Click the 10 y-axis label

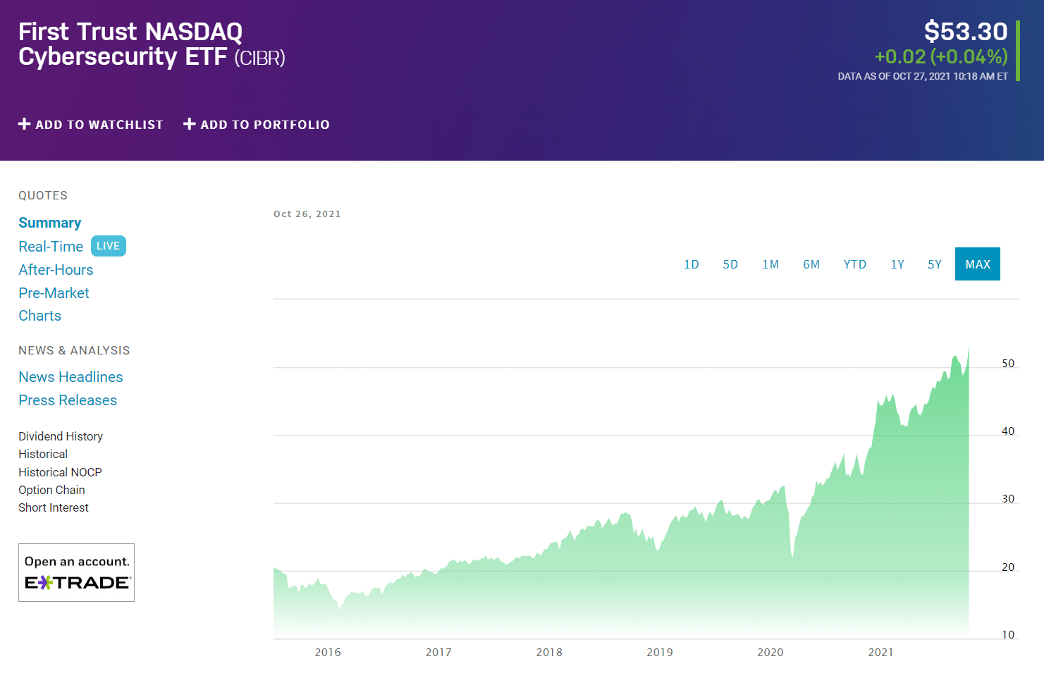pyautogui.click(x=1008, y=635)
